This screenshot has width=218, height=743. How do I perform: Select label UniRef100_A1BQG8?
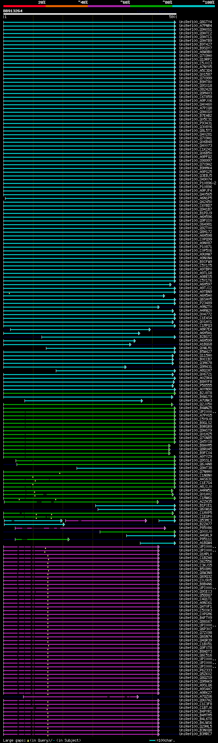pyautogui.click(x=196, y=344)
